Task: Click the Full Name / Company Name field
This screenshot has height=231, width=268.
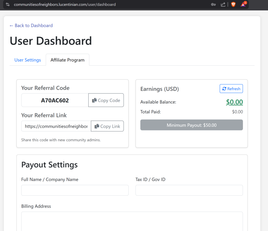Action: pos(75,190)
